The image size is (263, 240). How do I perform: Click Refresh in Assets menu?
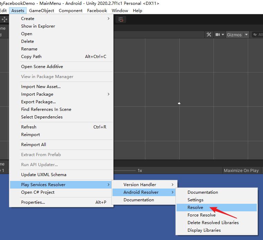tap(61, 127)
